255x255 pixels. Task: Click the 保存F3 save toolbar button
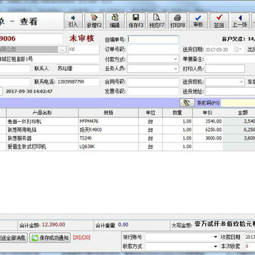136,21
